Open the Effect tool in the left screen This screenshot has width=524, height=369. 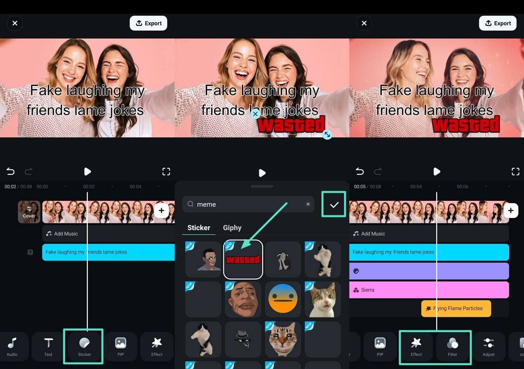click(157, 346)
